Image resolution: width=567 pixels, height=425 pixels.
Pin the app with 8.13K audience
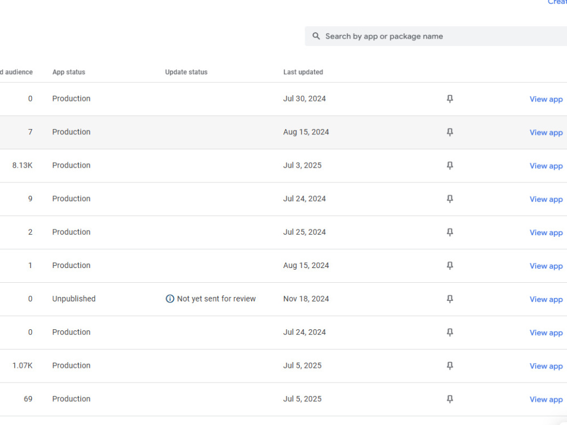tap(450, 165)
